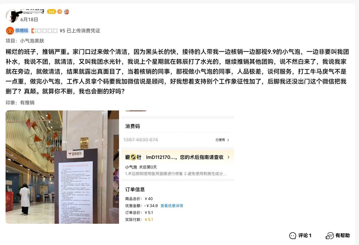Click the one-star rating stars
The width and height of the screenshot is (359, 245).
[44, 30]
